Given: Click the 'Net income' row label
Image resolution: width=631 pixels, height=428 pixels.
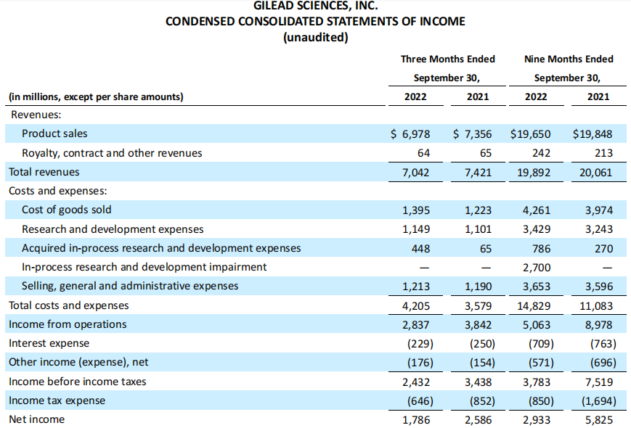Looking at the screenshot, I should point(36,419).
